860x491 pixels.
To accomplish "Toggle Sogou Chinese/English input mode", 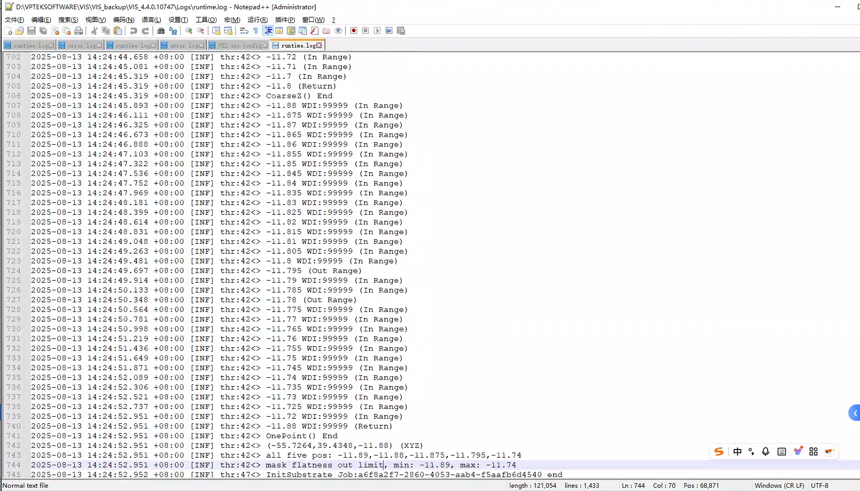I will (737, 452).
